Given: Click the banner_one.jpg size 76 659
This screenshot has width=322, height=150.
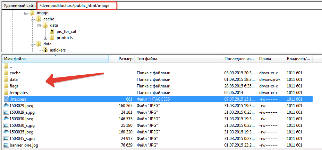Looking at the screenshot, I should click(127, 145).
